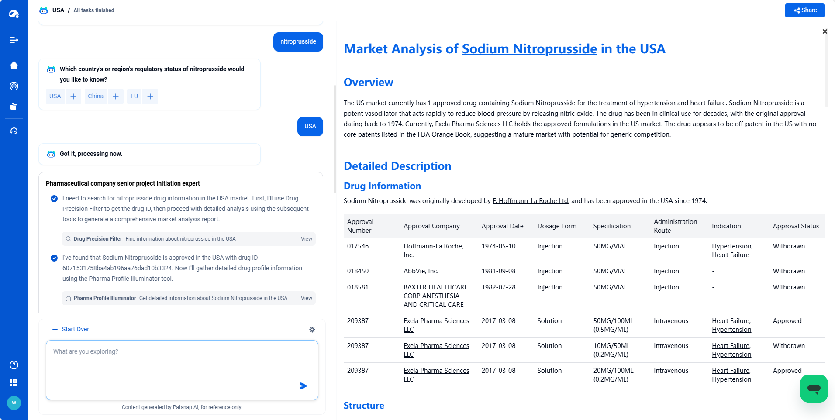Click the Share button
The image size is (835, 420).
click(804, 10)
